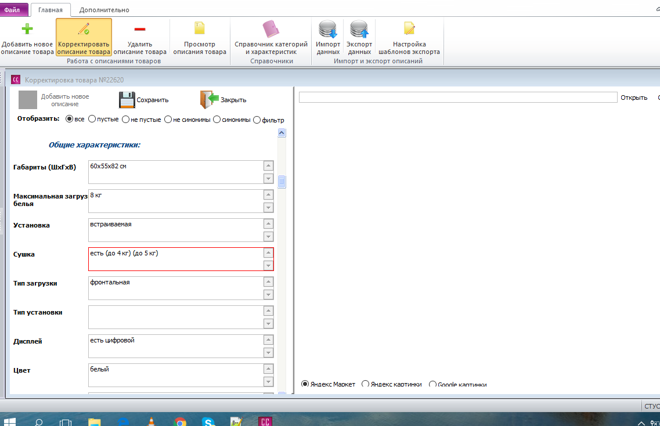This screenshot has width=660, height=426.
Task: Open Skype from the taskbar
Action: [x=208, y=422]
